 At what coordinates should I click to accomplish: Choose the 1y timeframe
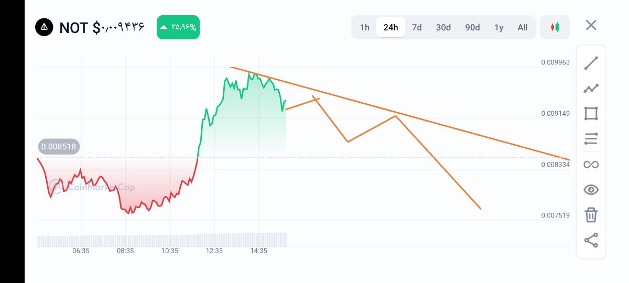point(499,27)
